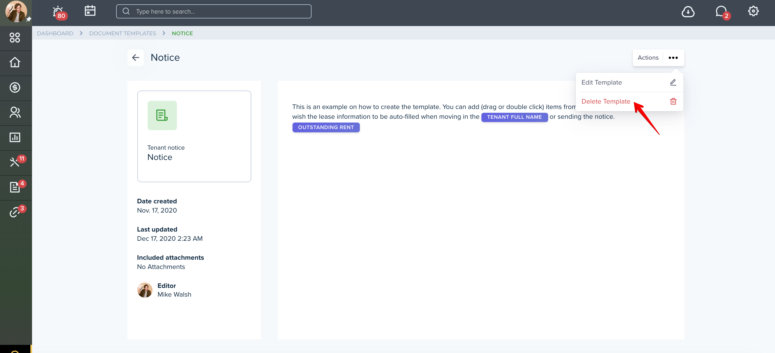The image size is (775, 353).
Task: Click the green document icon in the template card
Action: [x=162, y=115]
